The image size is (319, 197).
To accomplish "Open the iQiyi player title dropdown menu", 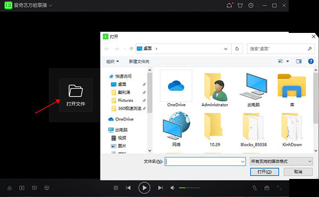I will pos(51,5).
